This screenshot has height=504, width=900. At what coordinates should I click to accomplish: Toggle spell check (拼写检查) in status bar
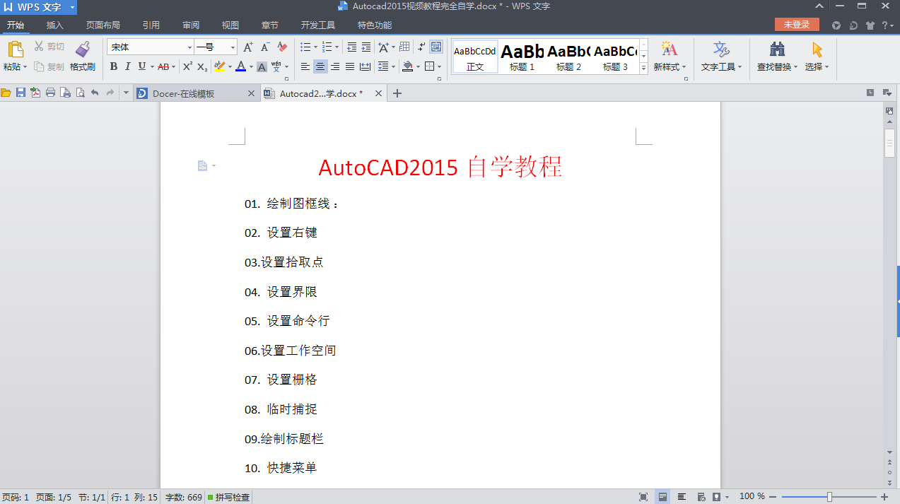tap(228, 498)
